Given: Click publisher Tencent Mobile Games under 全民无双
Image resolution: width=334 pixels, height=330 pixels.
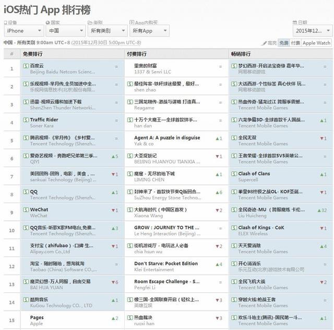Looking at the screenshot, I should [263, 144].
